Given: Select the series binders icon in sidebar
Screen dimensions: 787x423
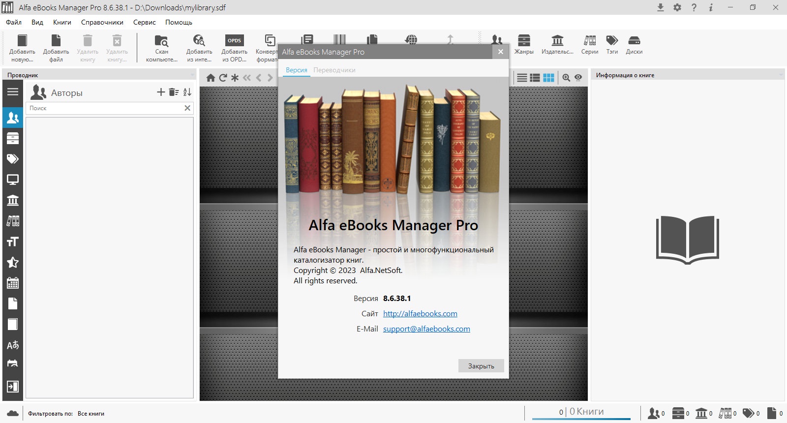Looking at the screenshot, I should [13, 221].
